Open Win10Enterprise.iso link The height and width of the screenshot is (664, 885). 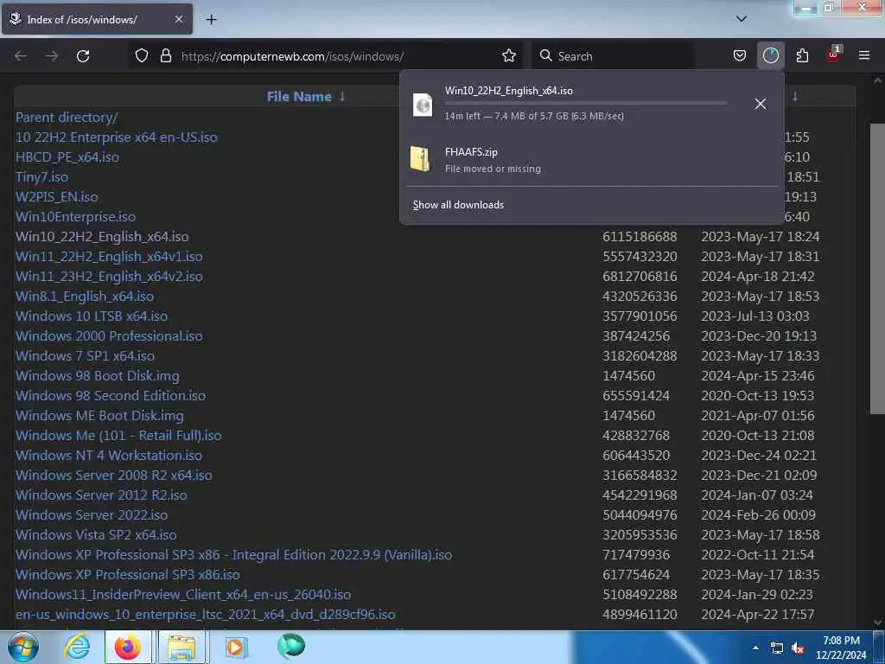[x=76, y=217]
